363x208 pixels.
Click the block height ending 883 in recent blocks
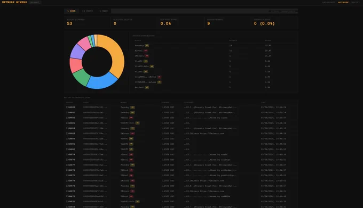[x=70, y=134]
